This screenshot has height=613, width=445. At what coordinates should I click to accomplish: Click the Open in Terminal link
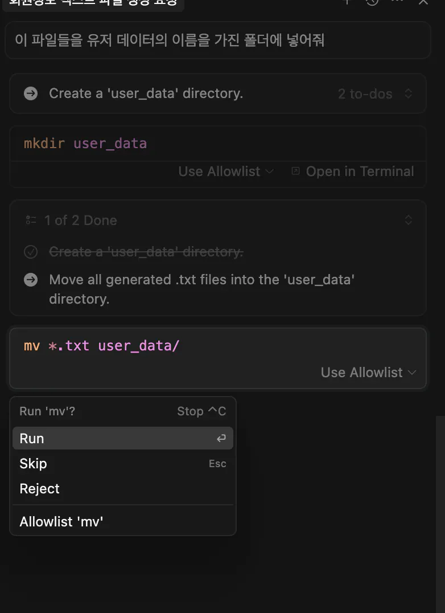point(360,171)
